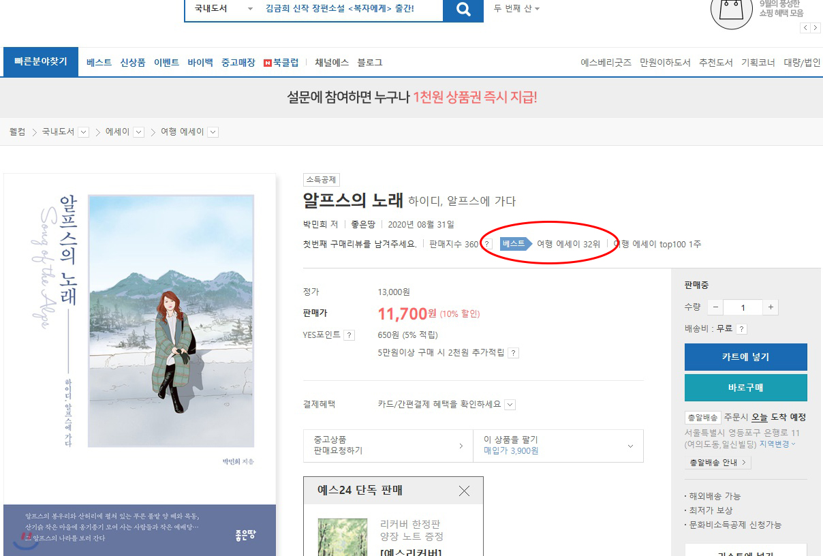Select 바이백 in the navigation bar
This screenshot has width=823, height=556.
coord(200,63)
